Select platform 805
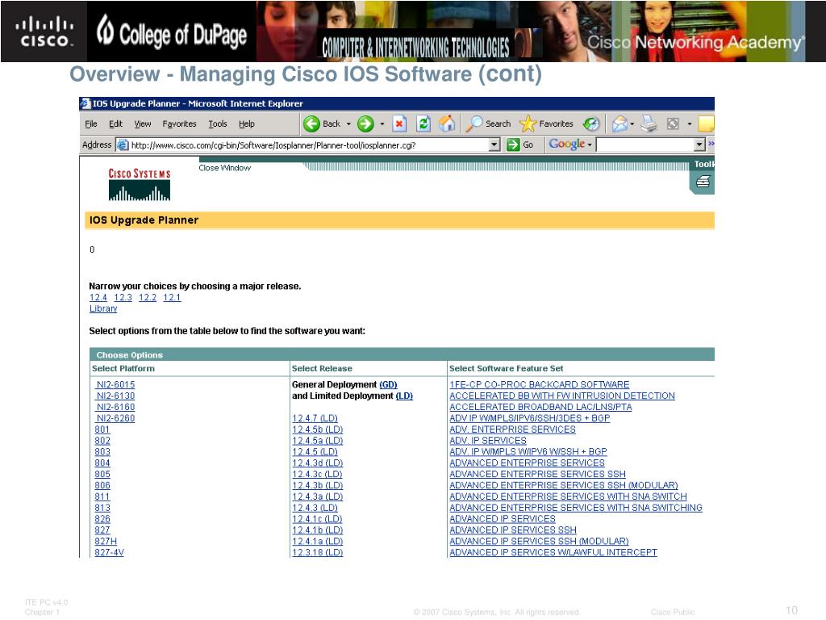Viewport: 826px width, 620px height. [102, 475]
